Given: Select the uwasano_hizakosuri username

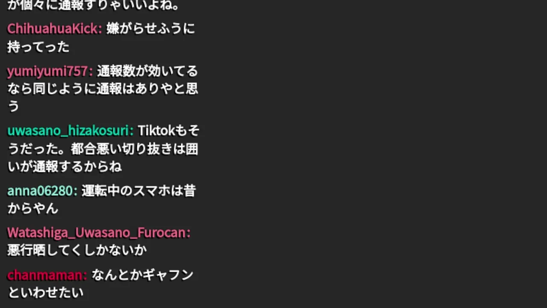Looking at the screenshot, I should click(x=70, y=130).
